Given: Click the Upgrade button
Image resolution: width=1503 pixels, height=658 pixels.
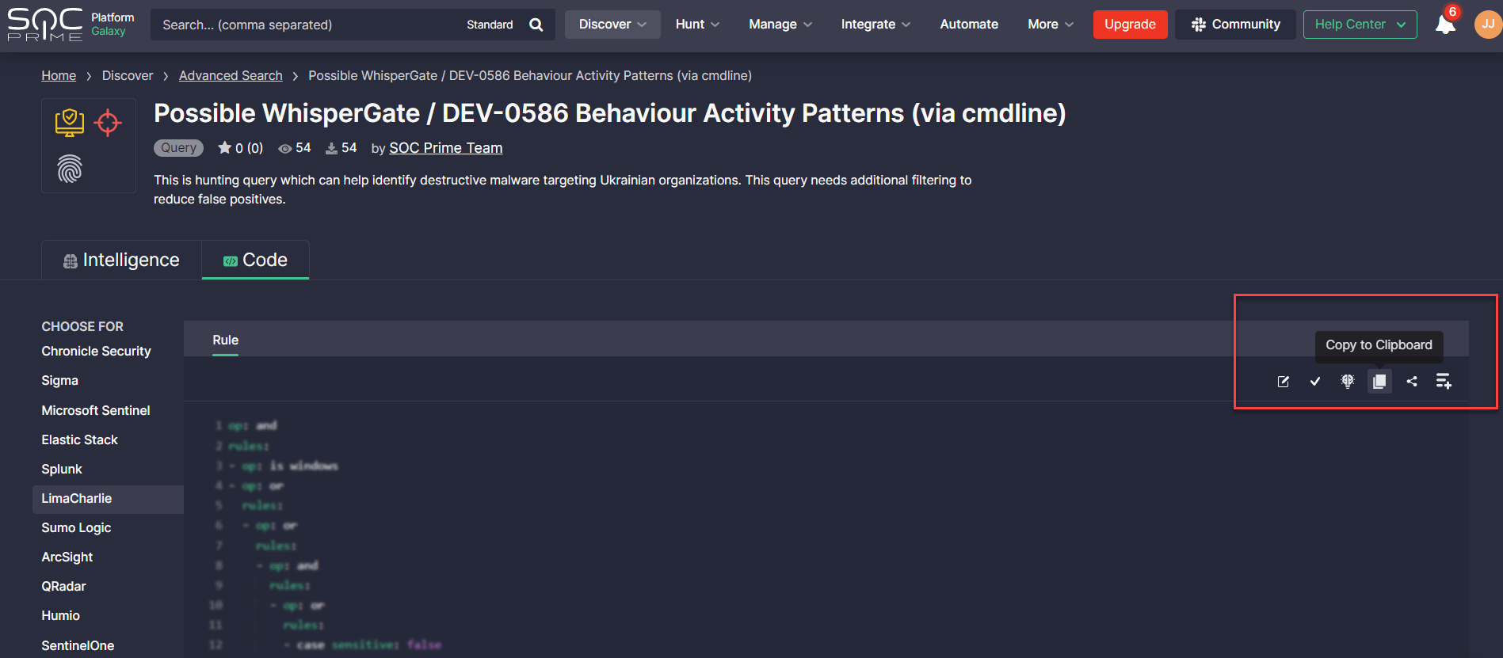Looking at the screenshot, I should [1130, 25].
